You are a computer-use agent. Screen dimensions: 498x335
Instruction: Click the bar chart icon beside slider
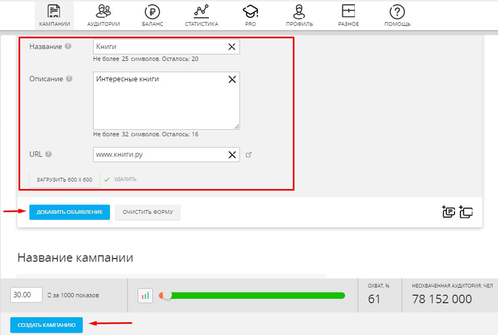145,295
